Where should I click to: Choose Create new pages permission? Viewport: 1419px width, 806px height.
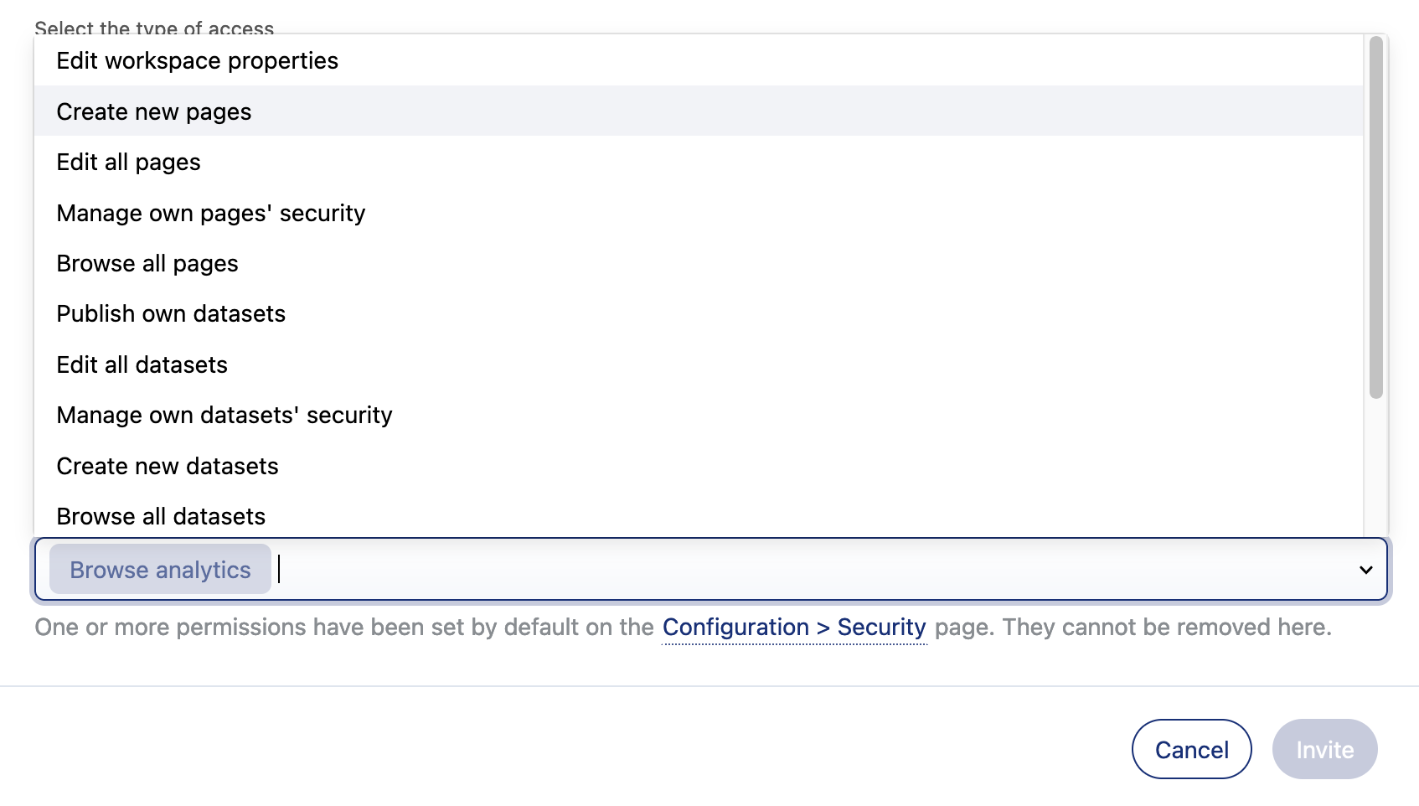154,112
